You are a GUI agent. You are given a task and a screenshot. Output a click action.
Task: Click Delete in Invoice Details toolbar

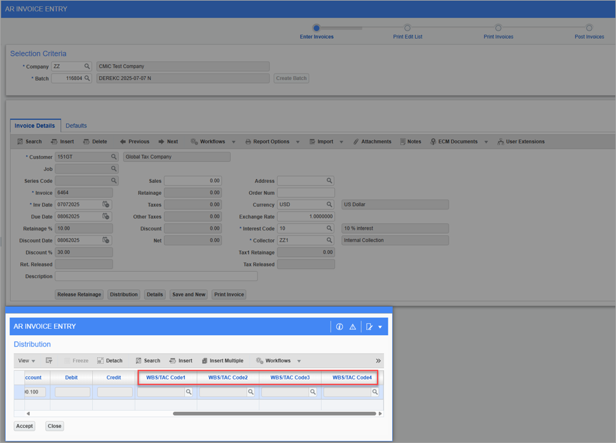point(95,142)
